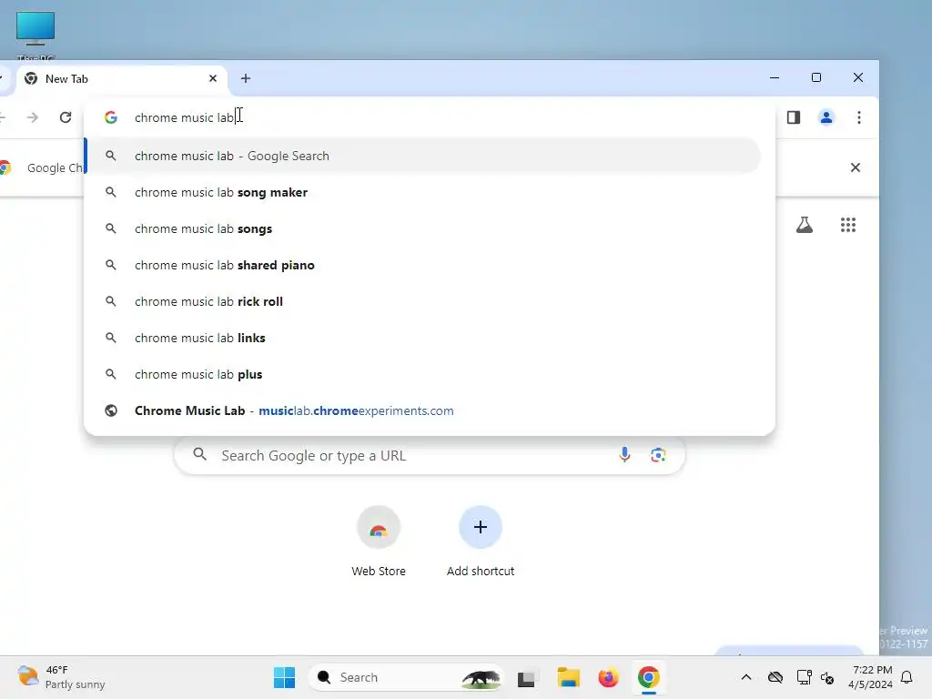Select the 'chrome music lab links' suggestion

(423, 338)
